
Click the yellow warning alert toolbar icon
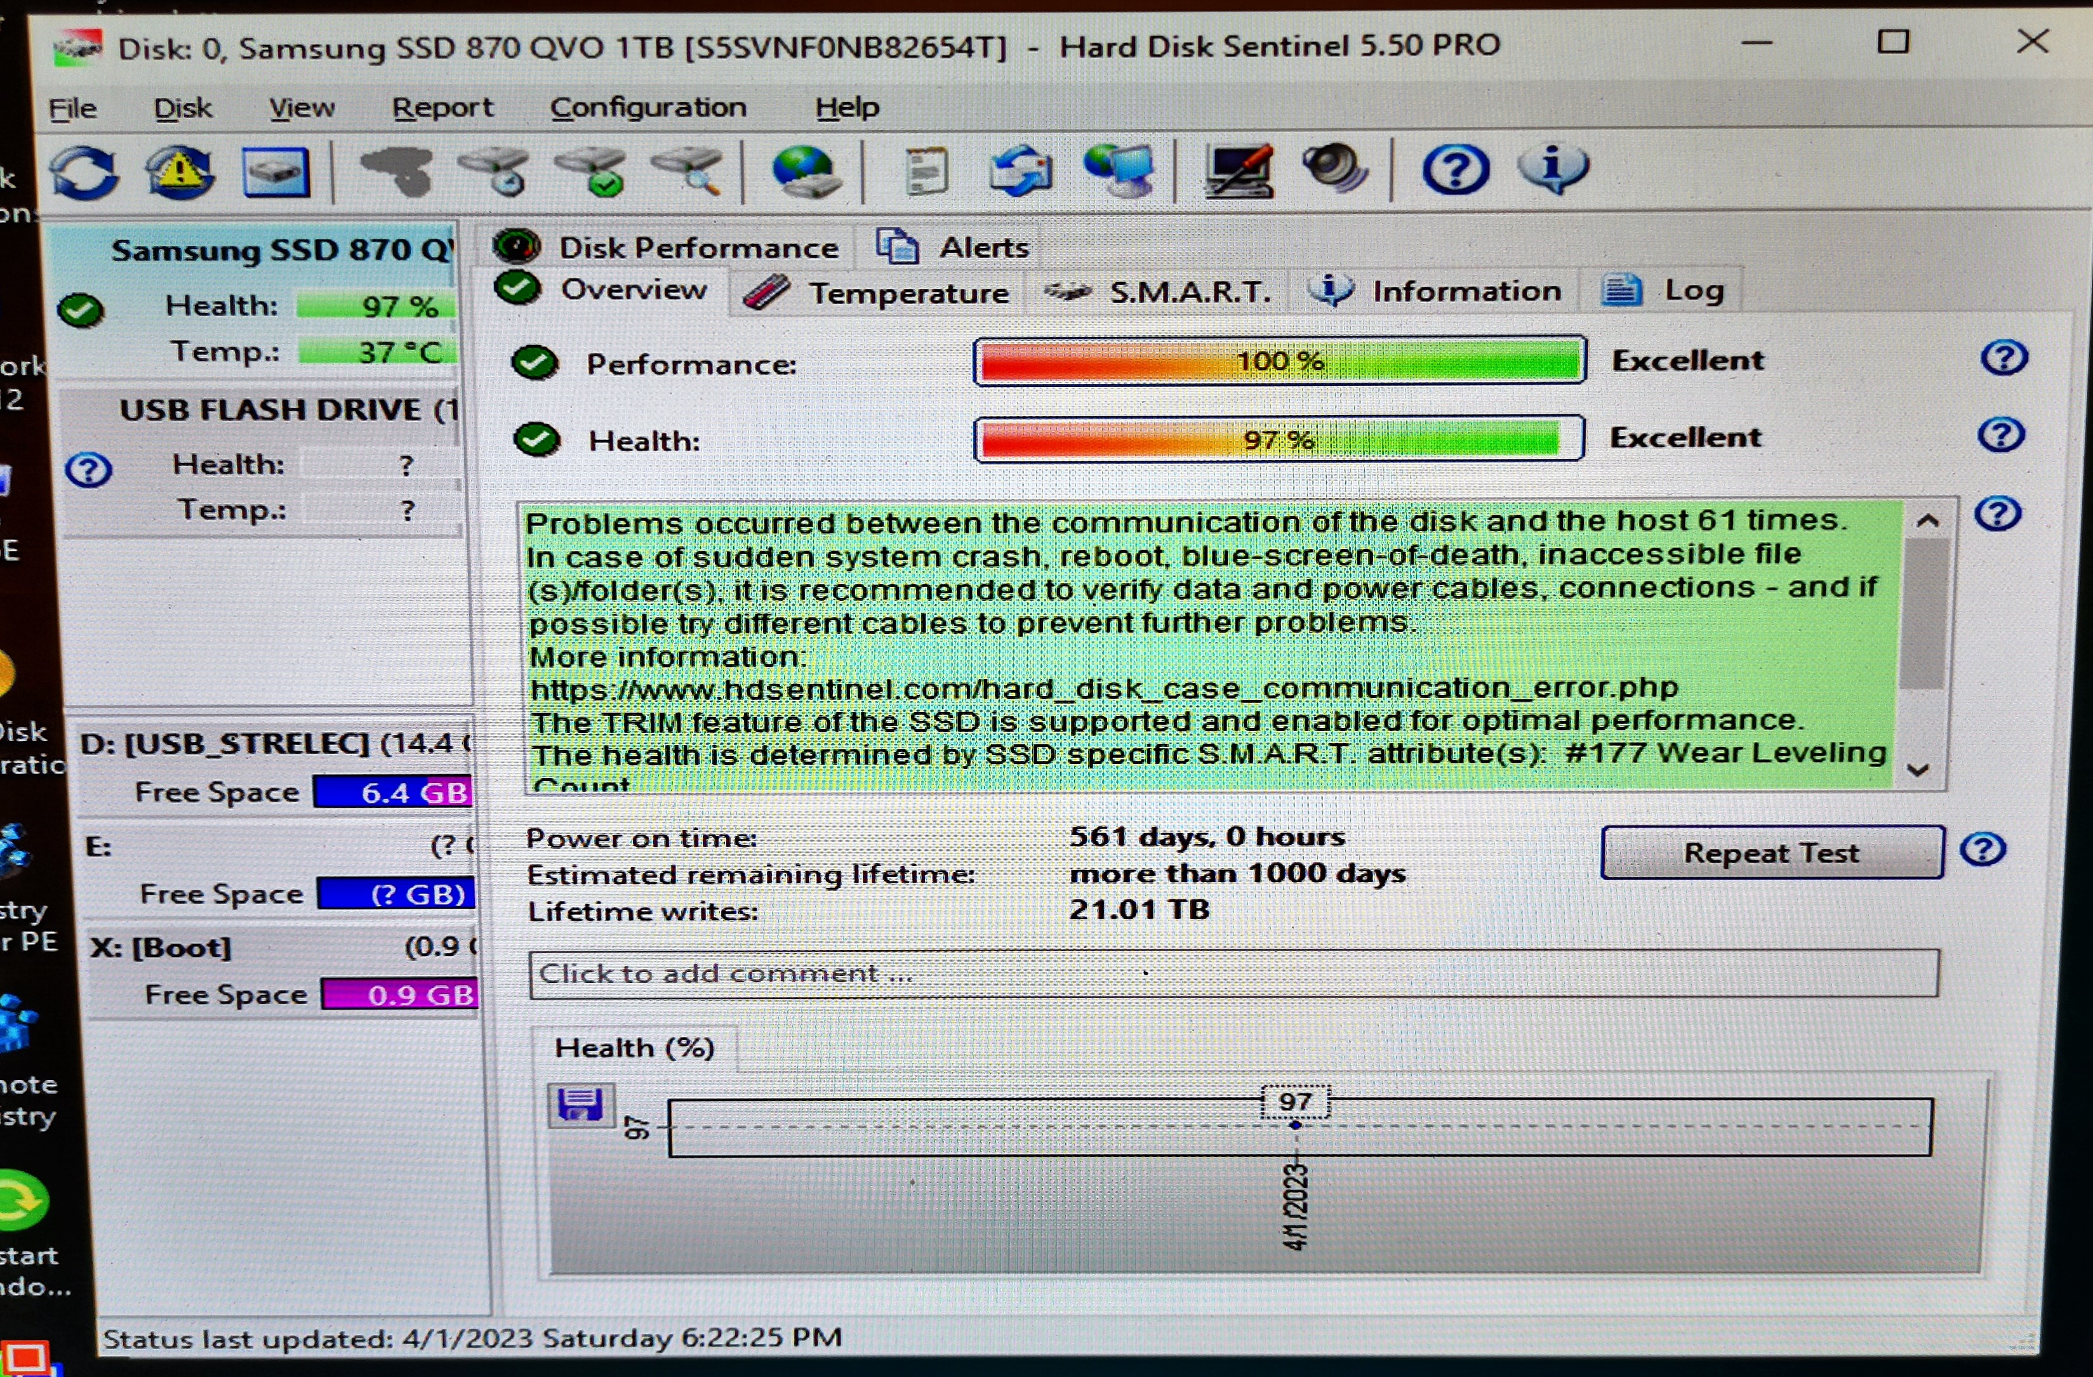point(180,171)
